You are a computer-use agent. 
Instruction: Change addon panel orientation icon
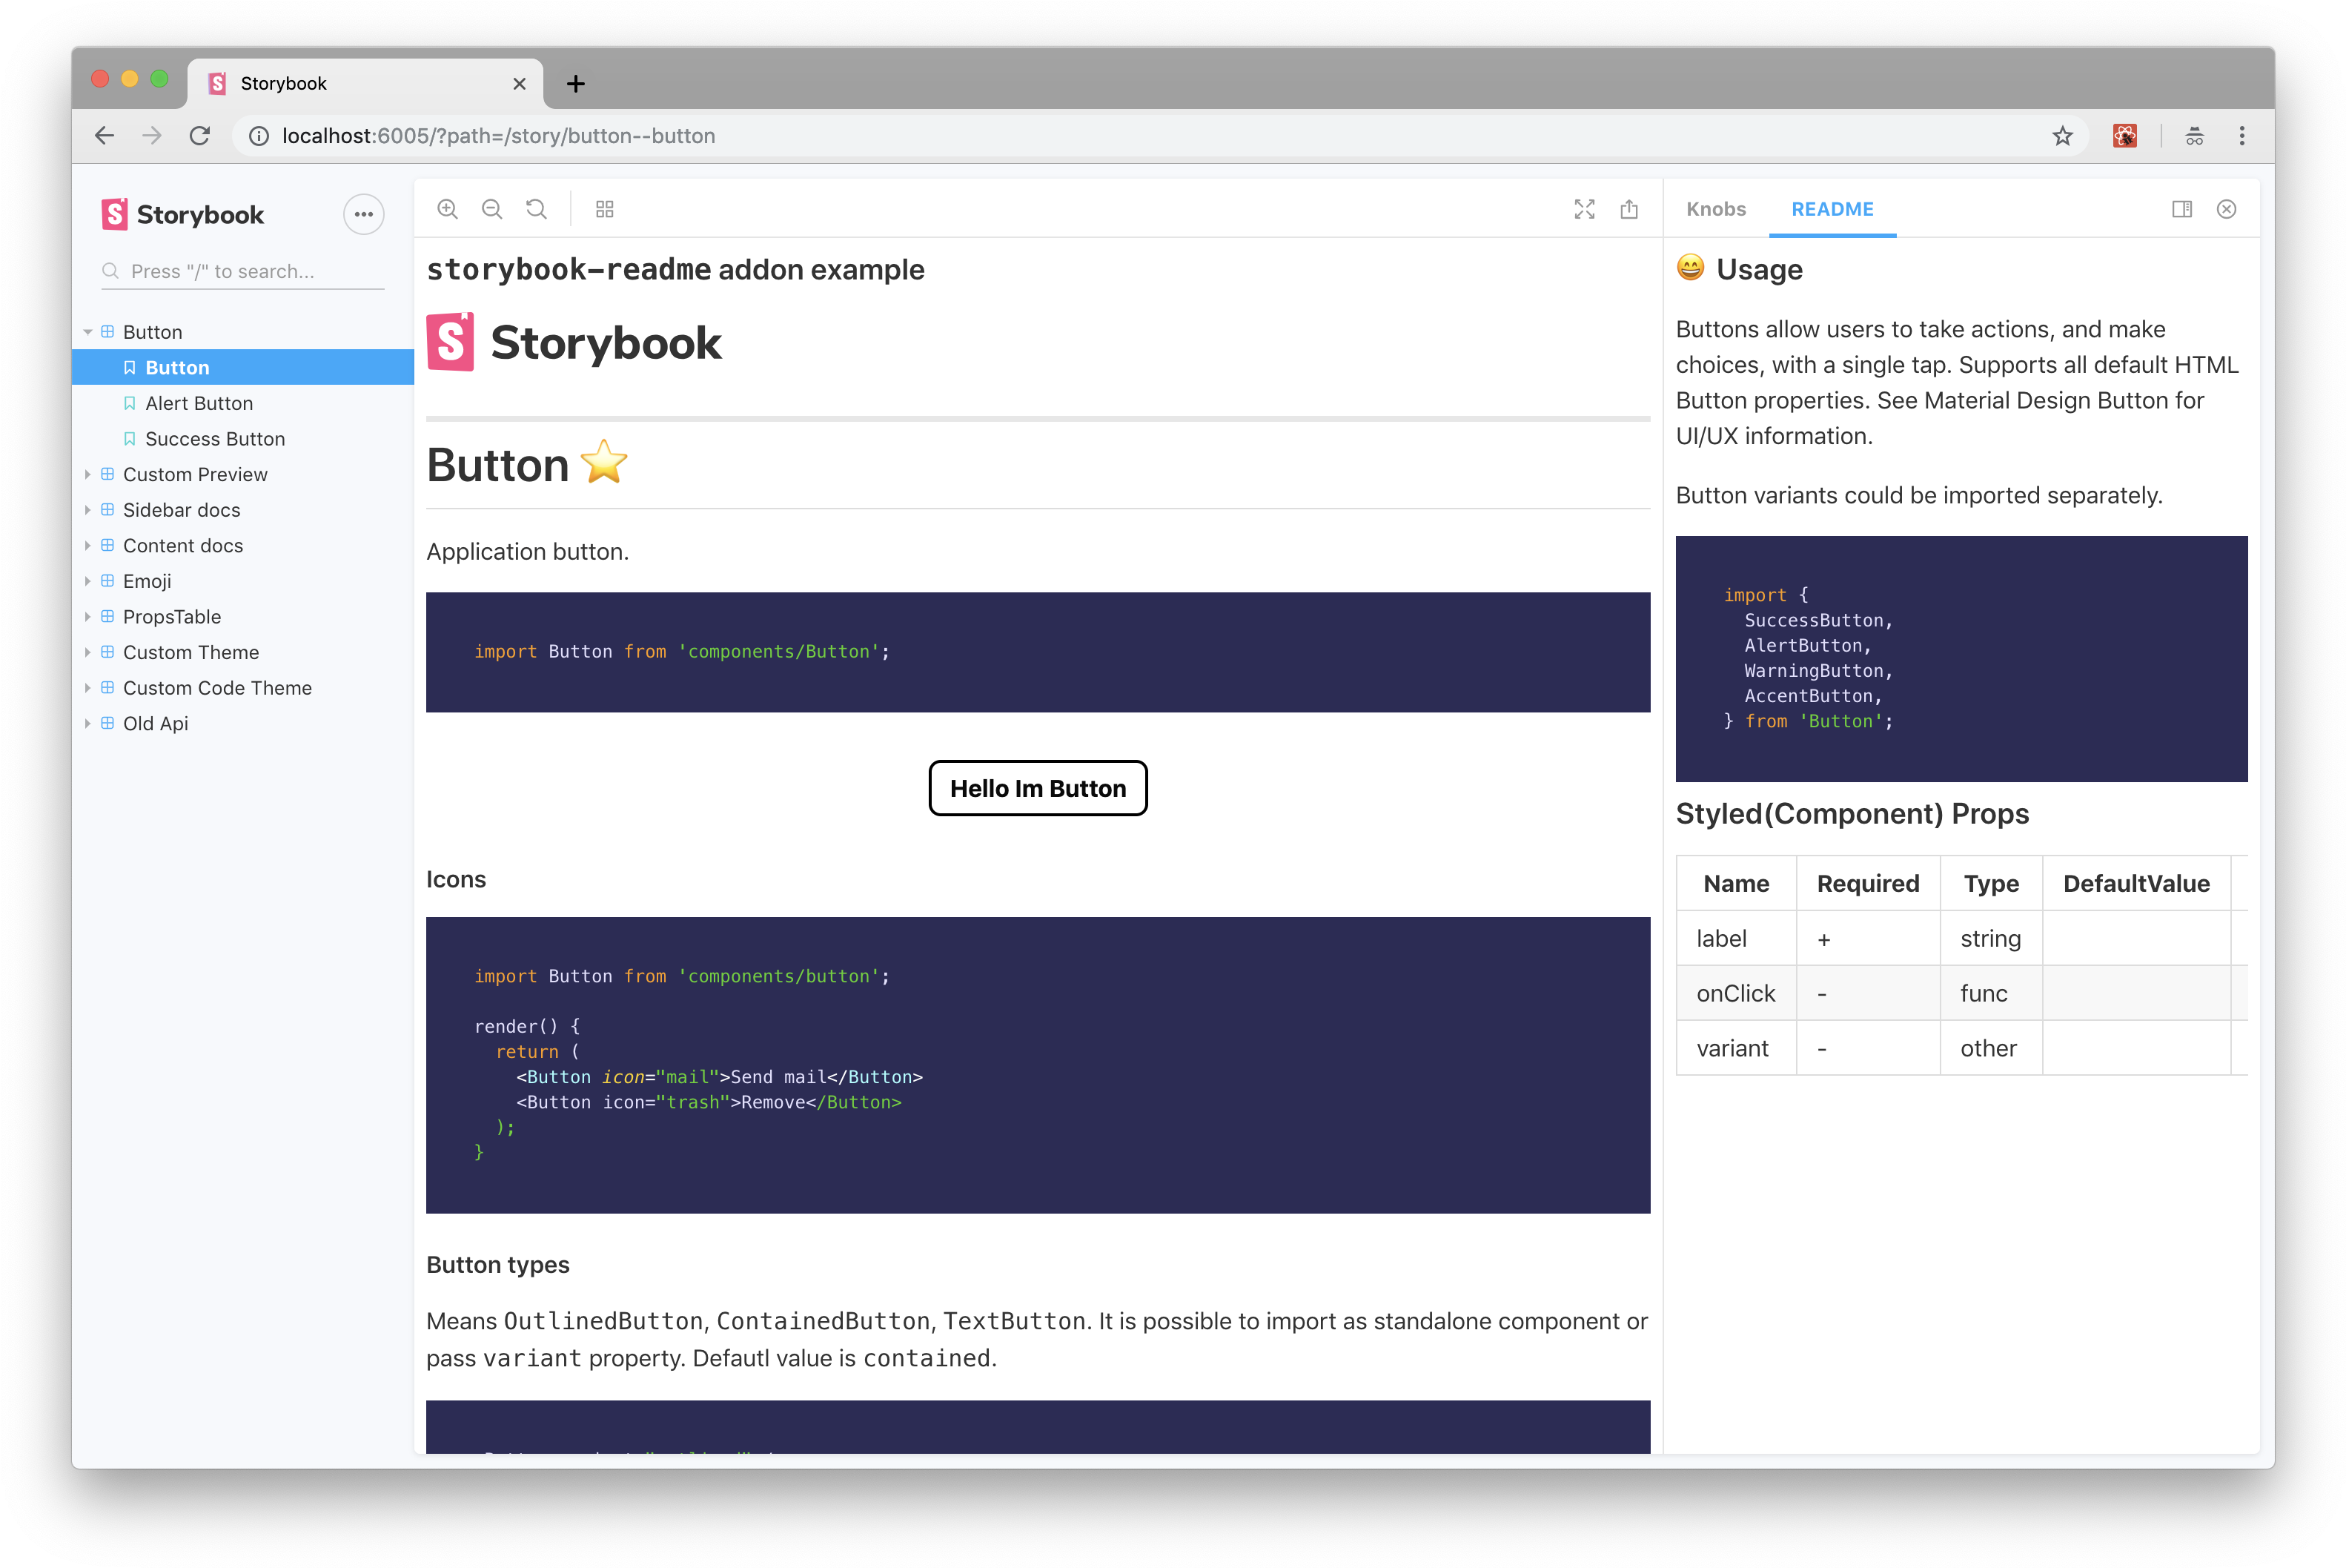(2182, 209)
